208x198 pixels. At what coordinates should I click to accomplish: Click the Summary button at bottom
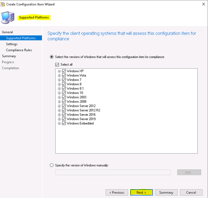(166, 192)
